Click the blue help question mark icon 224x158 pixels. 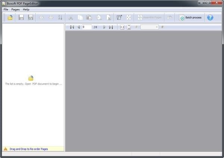point(210,18)
